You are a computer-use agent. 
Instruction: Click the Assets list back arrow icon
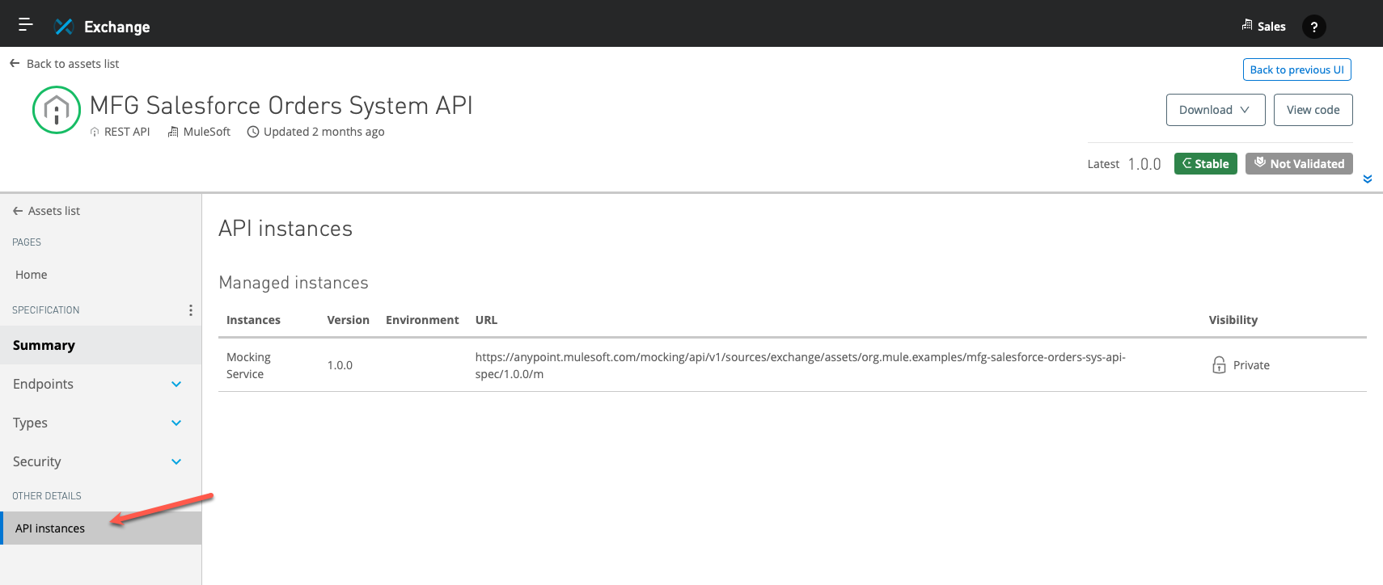point(18,211)
